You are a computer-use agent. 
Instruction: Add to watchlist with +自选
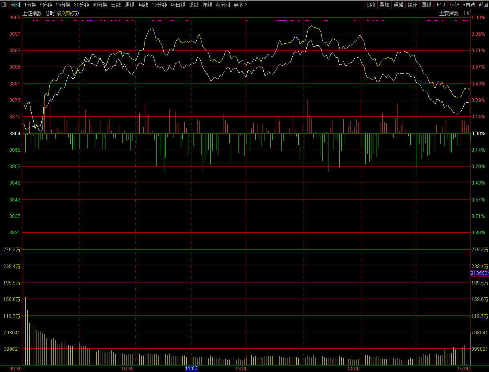click(x=469, y=5)
